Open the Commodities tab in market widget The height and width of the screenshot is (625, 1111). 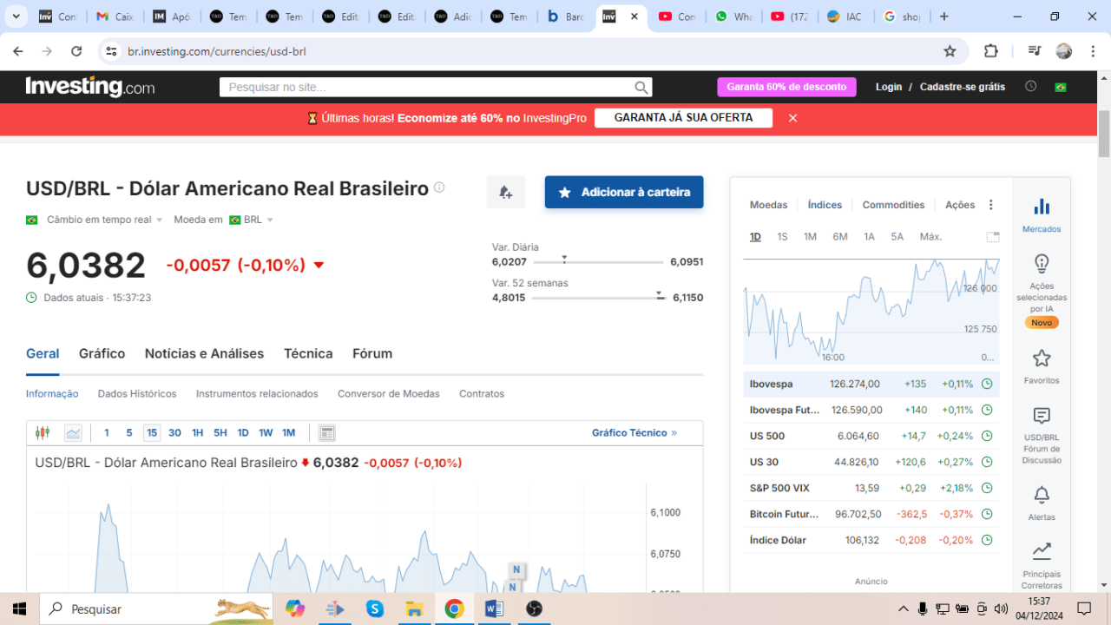pyautogui.click(x=893, y=205)
